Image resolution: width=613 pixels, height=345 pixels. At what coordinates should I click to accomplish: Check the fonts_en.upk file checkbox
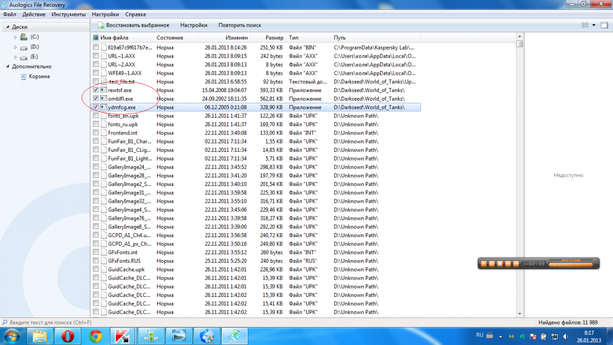(x=96, y=116)
